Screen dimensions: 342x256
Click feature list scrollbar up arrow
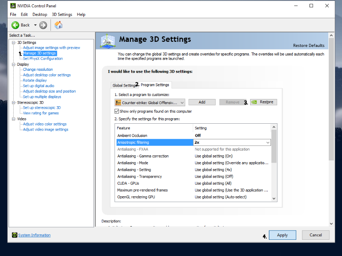[274, 127]
